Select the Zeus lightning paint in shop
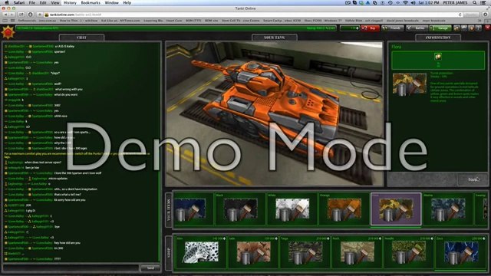 pyautogui.click(x=460, y=252)
